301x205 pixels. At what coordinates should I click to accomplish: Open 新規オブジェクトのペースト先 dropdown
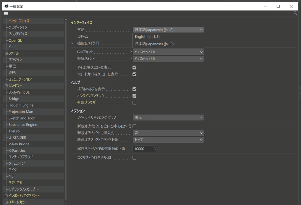point(168,140)
